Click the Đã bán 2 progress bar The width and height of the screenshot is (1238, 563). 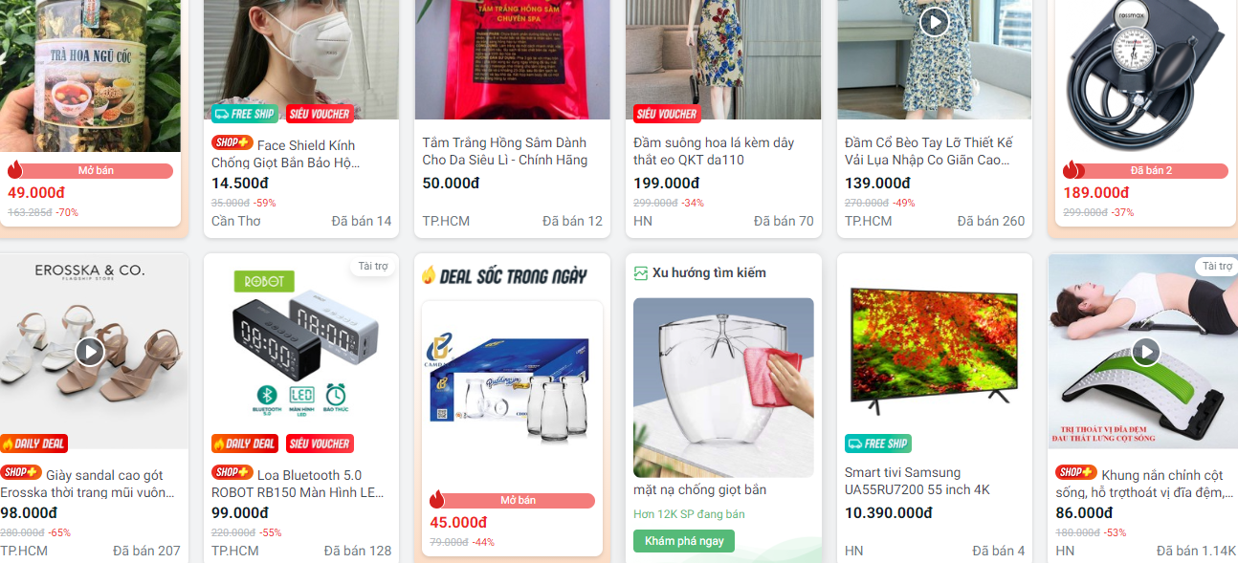pyautogui.click(x=1145, y=171)
